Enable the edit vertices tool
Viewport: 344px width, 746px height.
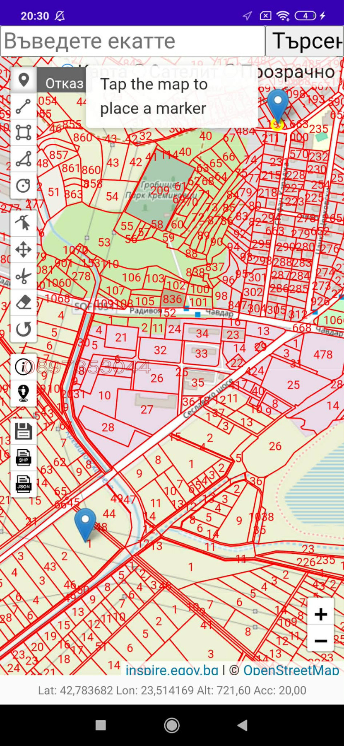tap(24, 223)
